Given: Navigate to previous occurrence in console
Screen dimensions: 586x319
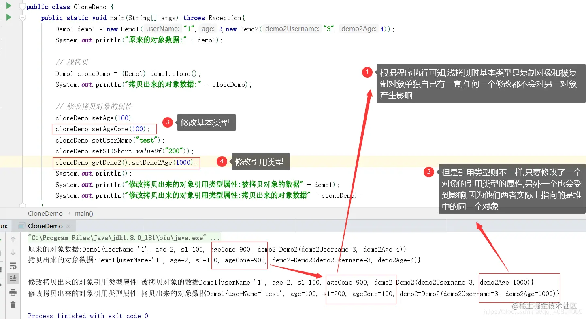Looking at the screenshot, I should click(13, 239).
